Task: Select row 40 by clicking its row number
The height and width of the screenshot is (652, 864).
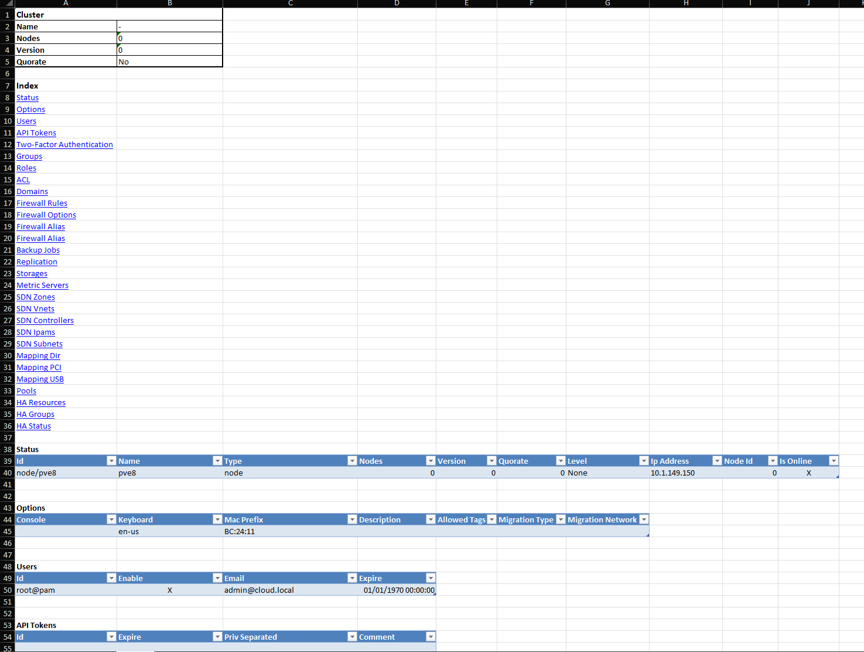Action: [7, 473]
